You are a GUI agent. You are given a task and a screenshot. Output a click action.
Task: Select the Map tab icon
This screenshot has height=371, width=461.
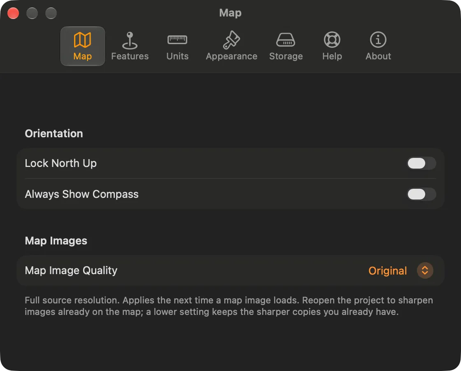coord(82,40)
